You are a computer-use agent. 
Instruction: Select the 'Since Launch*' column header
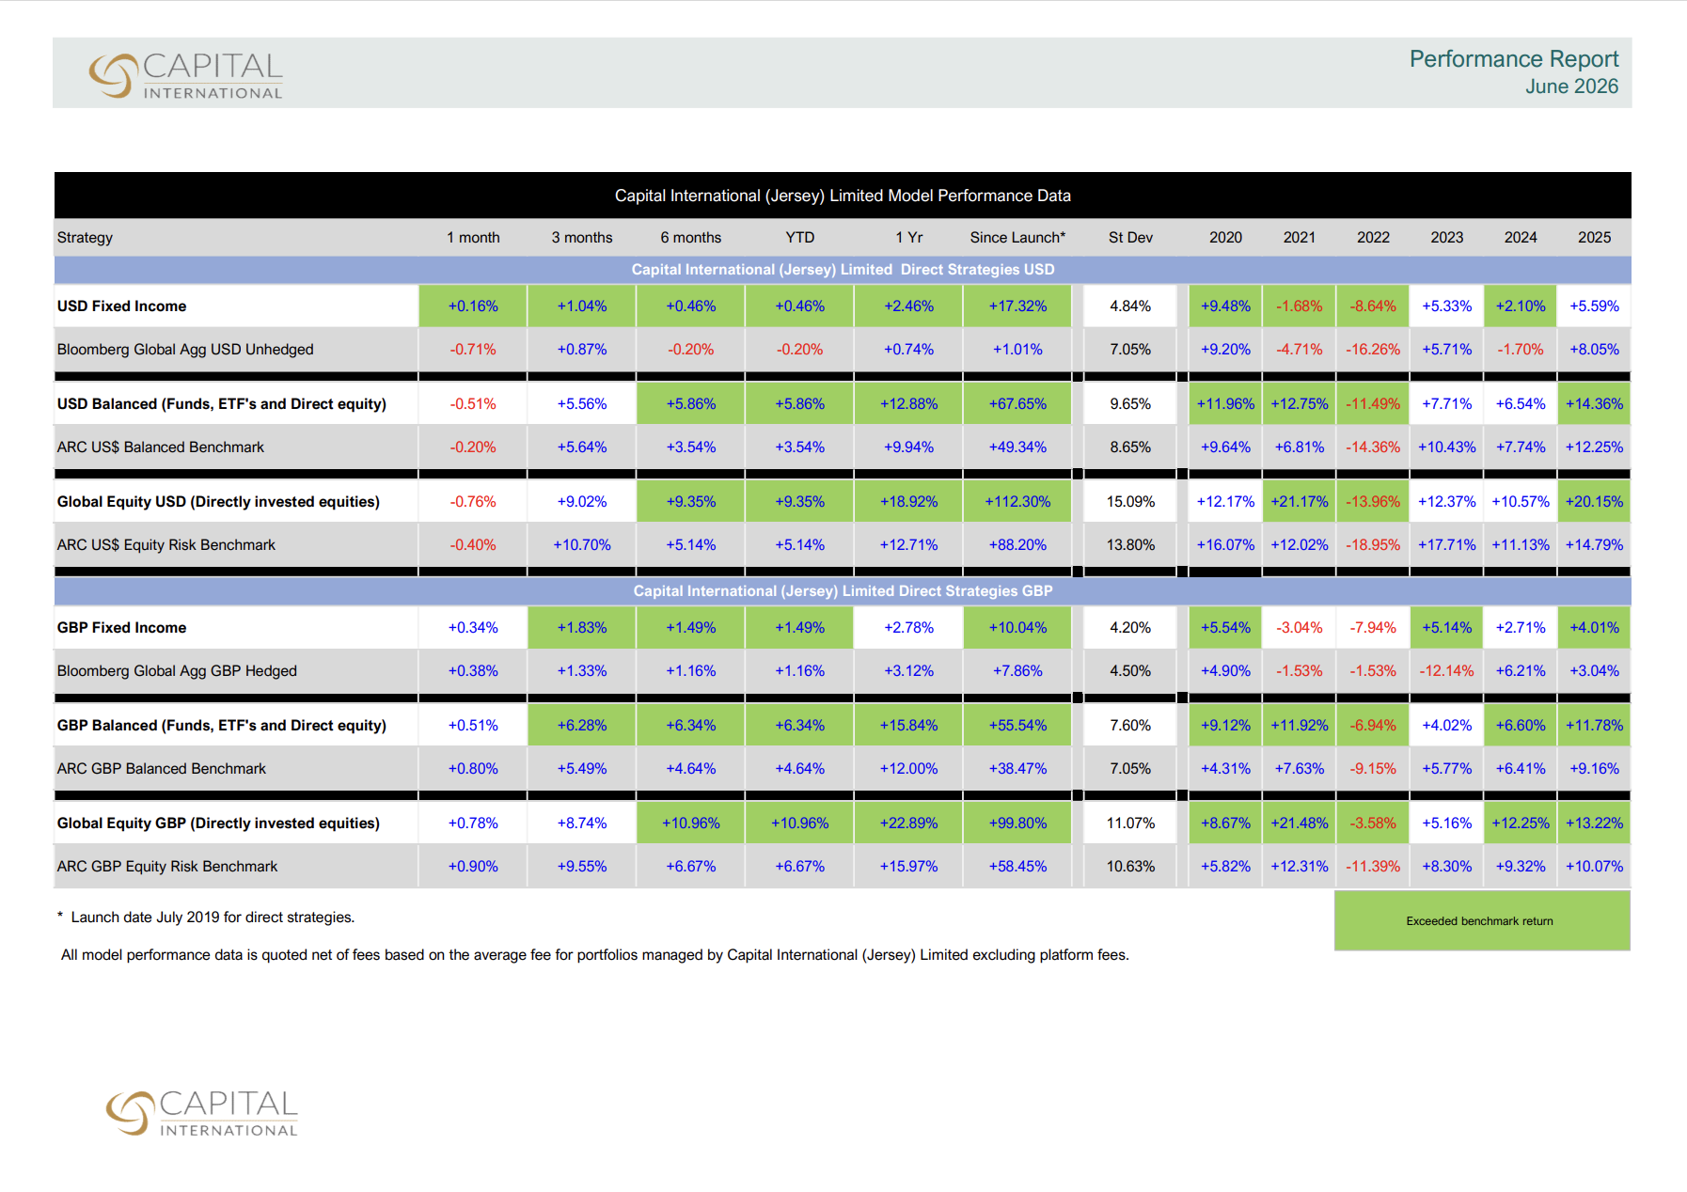click(x=1017, y=238)
